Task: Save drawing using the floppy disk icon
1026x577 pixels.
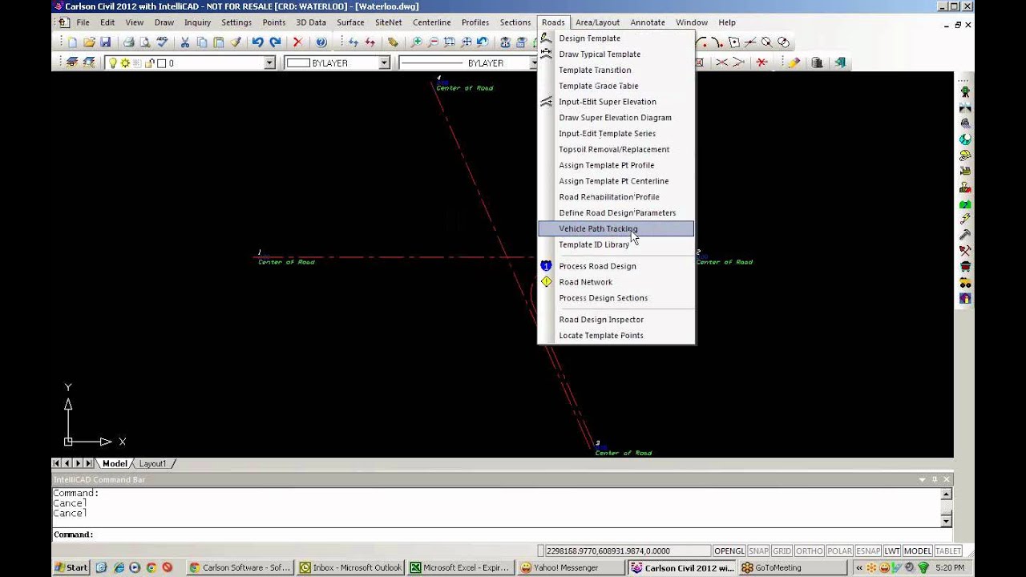Action: pyautogui.click(x=106, y=42)
